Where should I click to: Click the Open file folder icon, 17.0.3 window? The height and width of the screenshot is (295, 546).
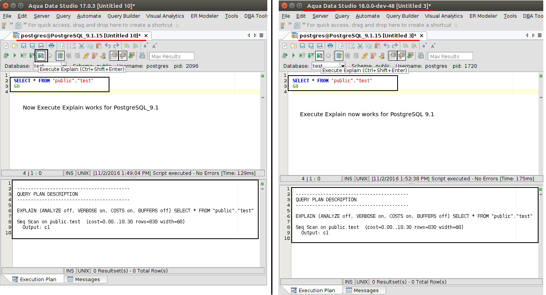coord(15,46)
